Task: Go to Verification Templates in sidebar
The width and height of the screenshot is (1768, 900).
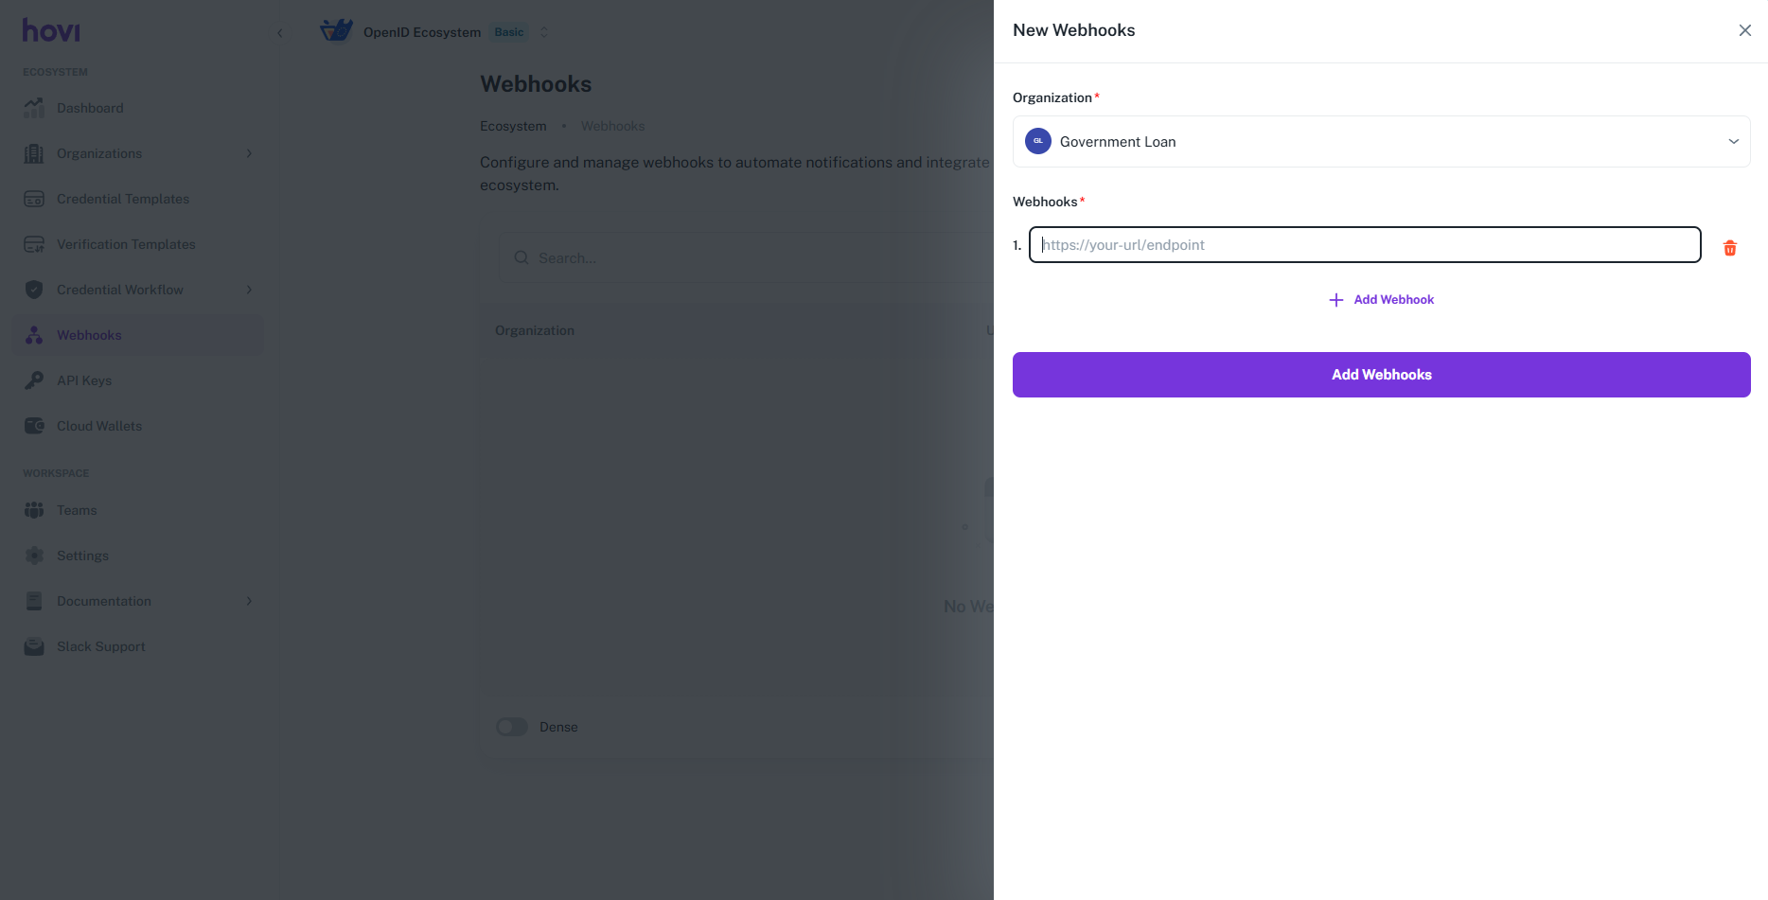Action: point(126,244)
